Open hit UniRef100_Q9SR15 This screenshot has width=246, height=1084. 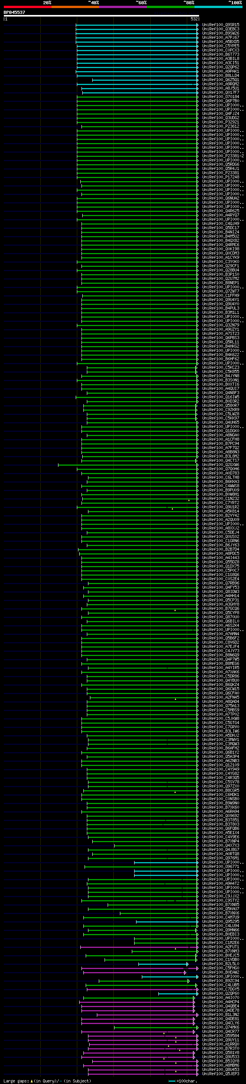tap(220, 25)
